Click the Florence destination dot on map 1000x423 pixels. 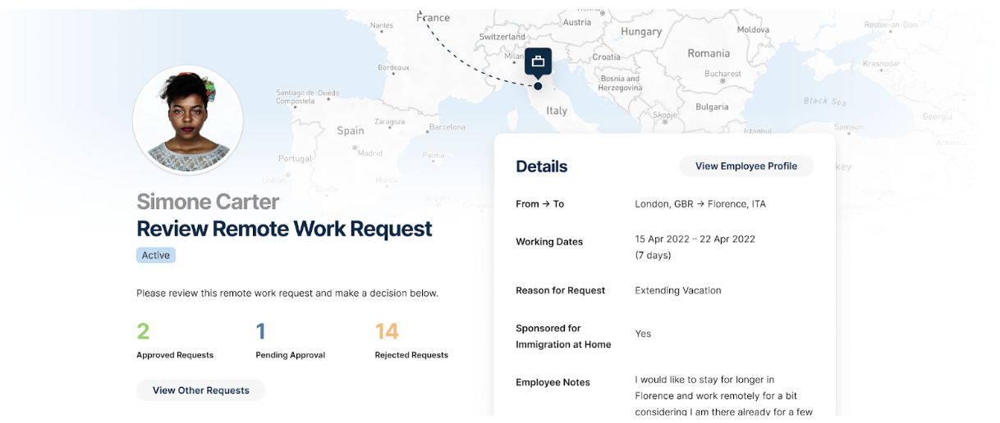(538, 86)
